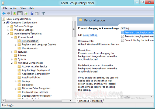The height and width of the screenshot is (109, 155).
Task: Select the Personalization tree item
Action: [x=30, y=41]
